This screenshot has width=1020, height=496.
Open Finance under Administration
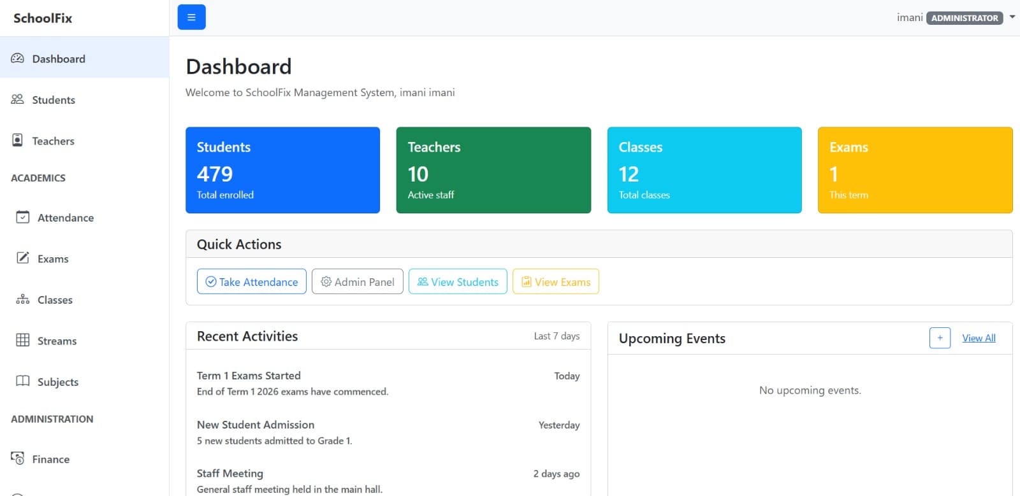84,458
